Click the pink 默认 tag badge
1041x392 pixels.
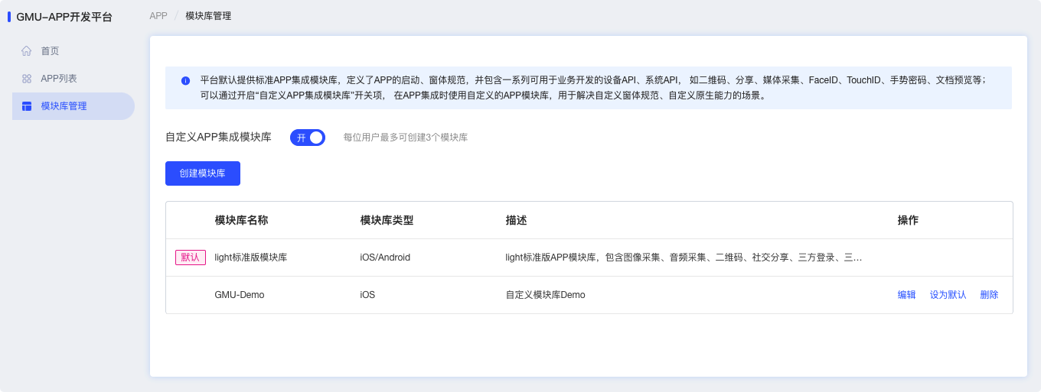tap(190, 258)
